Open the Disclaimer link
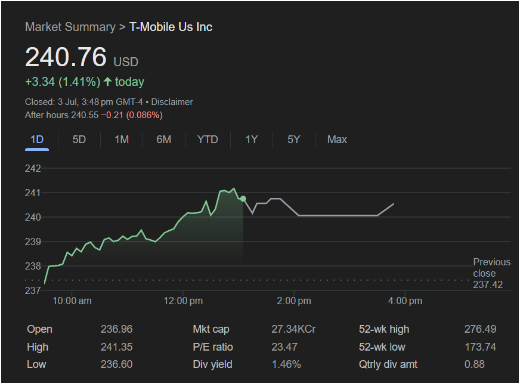 [x=172, y=102]
